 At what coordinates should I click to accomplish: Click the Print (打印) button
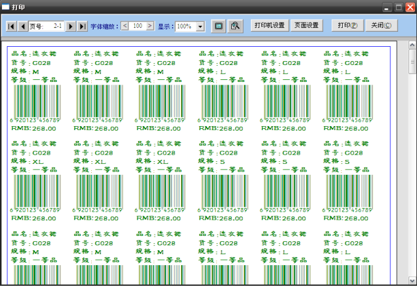[x=347, y=25]
